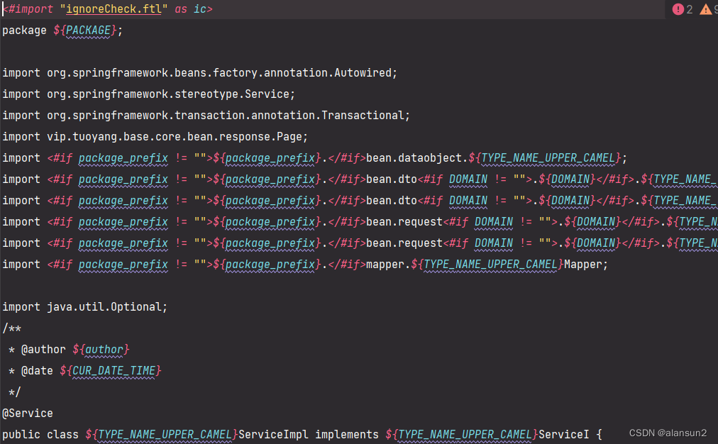Click ServiceI in the implements clause
The width and height of the screenshot is (718, 444).
[x=563, y=434]
